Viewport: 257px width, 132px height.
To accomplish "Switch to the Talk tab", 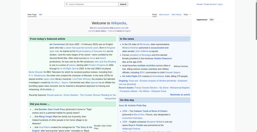I will point(40,14).
